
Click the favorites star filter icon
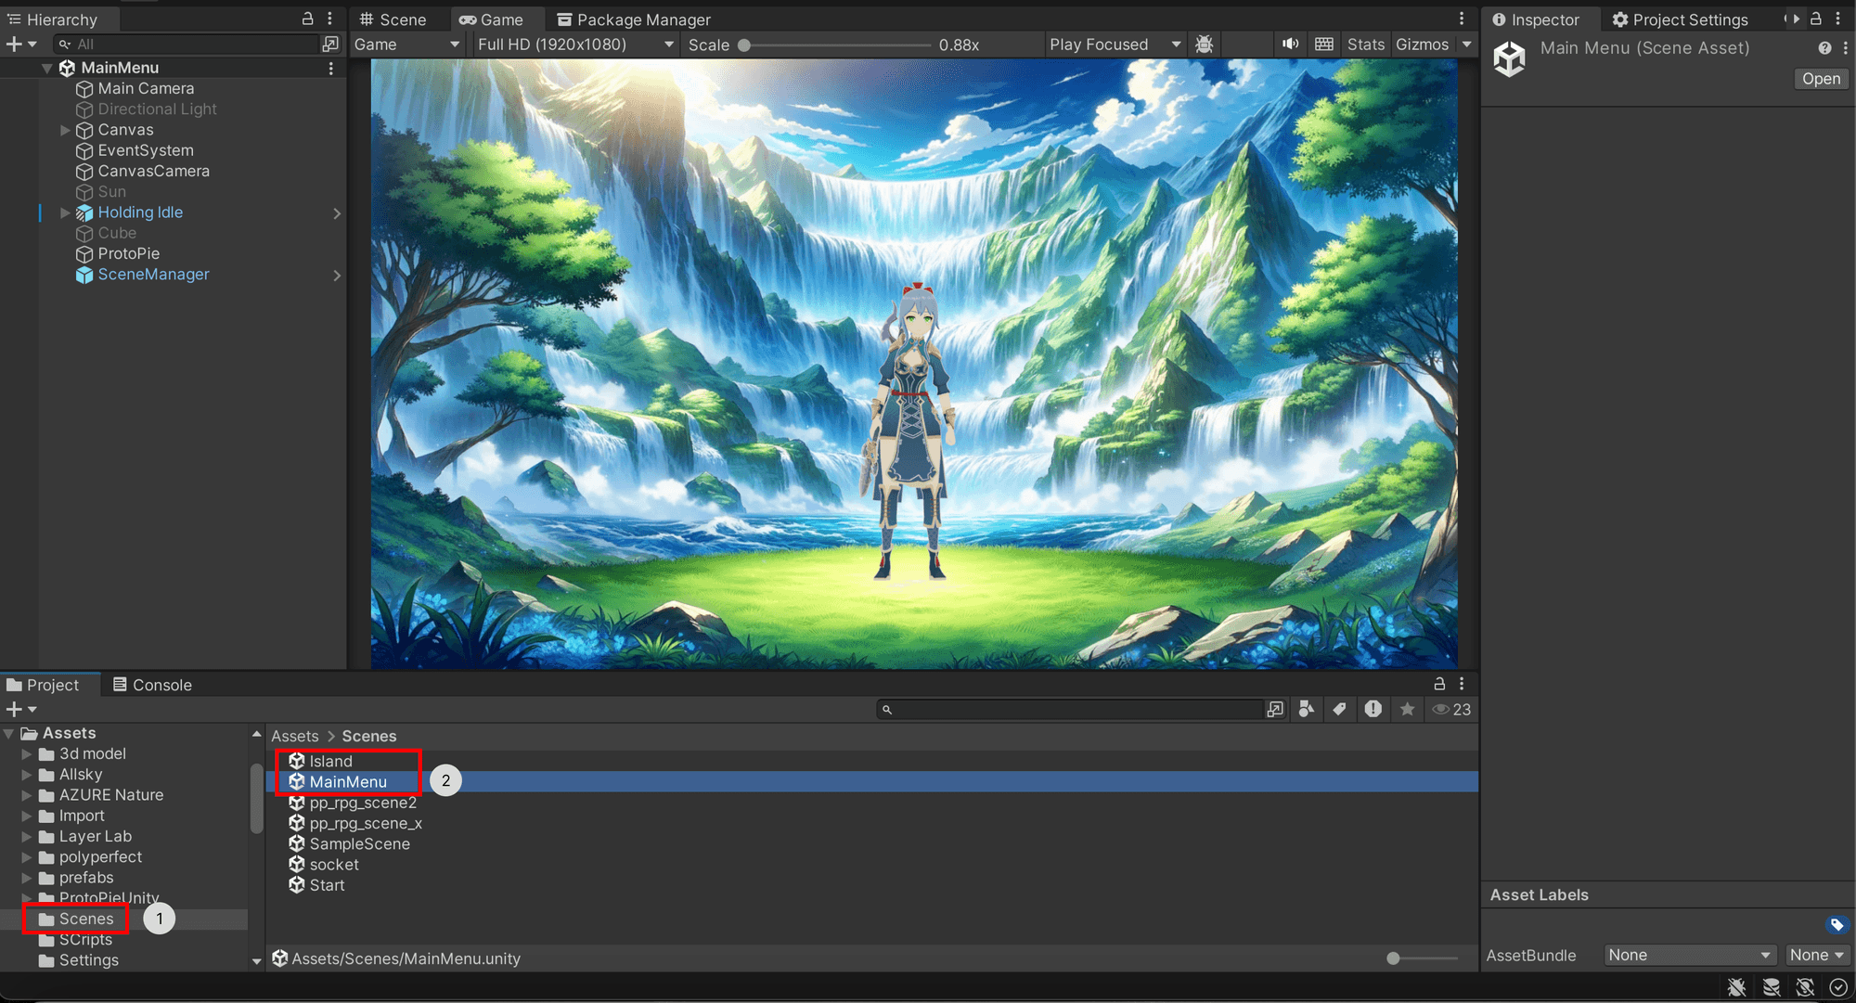1407,709
